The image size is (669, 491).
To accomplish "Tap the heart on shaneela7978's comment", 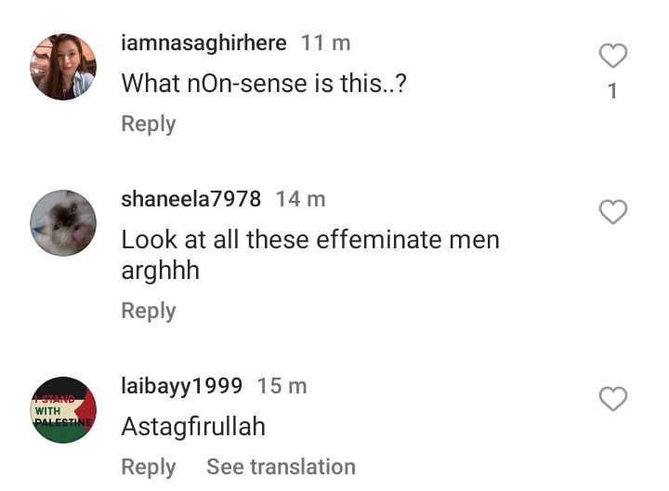I will 612,213.
